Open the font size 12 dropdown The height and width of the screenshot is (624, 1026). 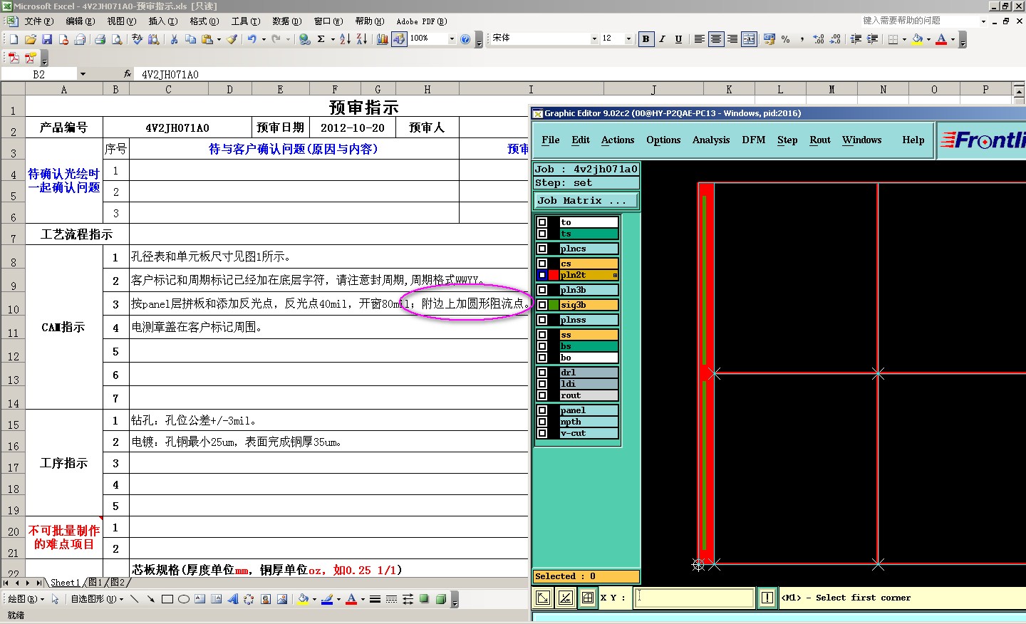(x=628, y=39)
